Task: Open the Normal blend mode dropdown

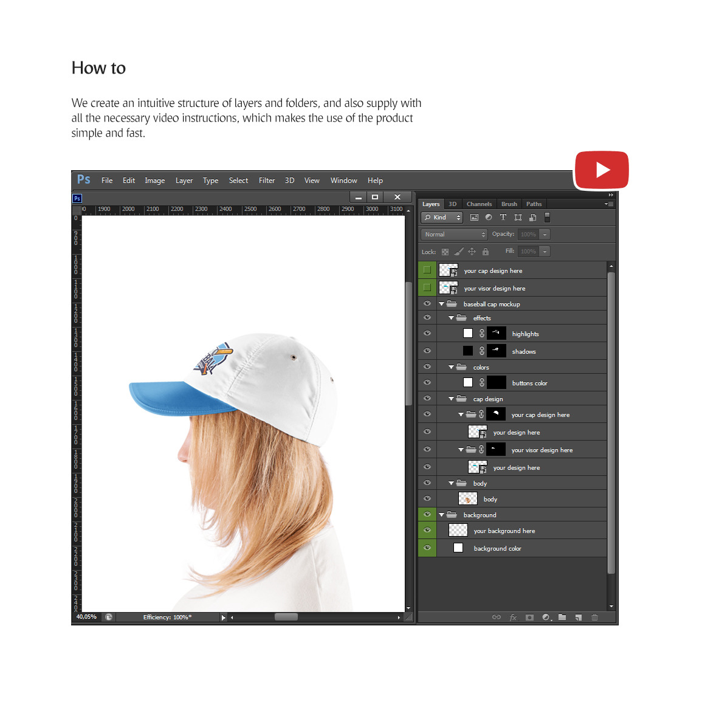Action: point(455,235)
